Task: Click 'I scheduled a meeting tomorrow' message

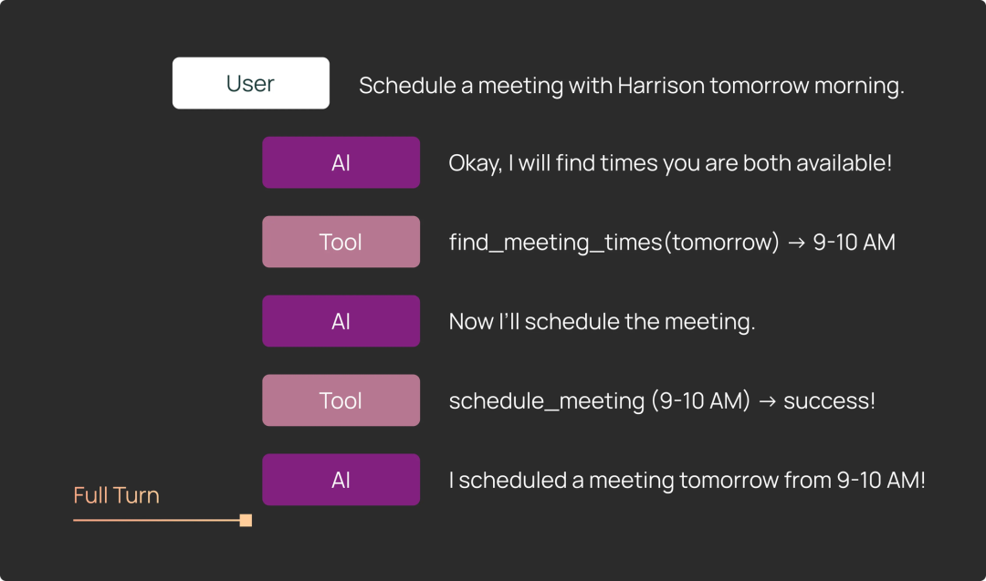Action: (x=687, y=481)
